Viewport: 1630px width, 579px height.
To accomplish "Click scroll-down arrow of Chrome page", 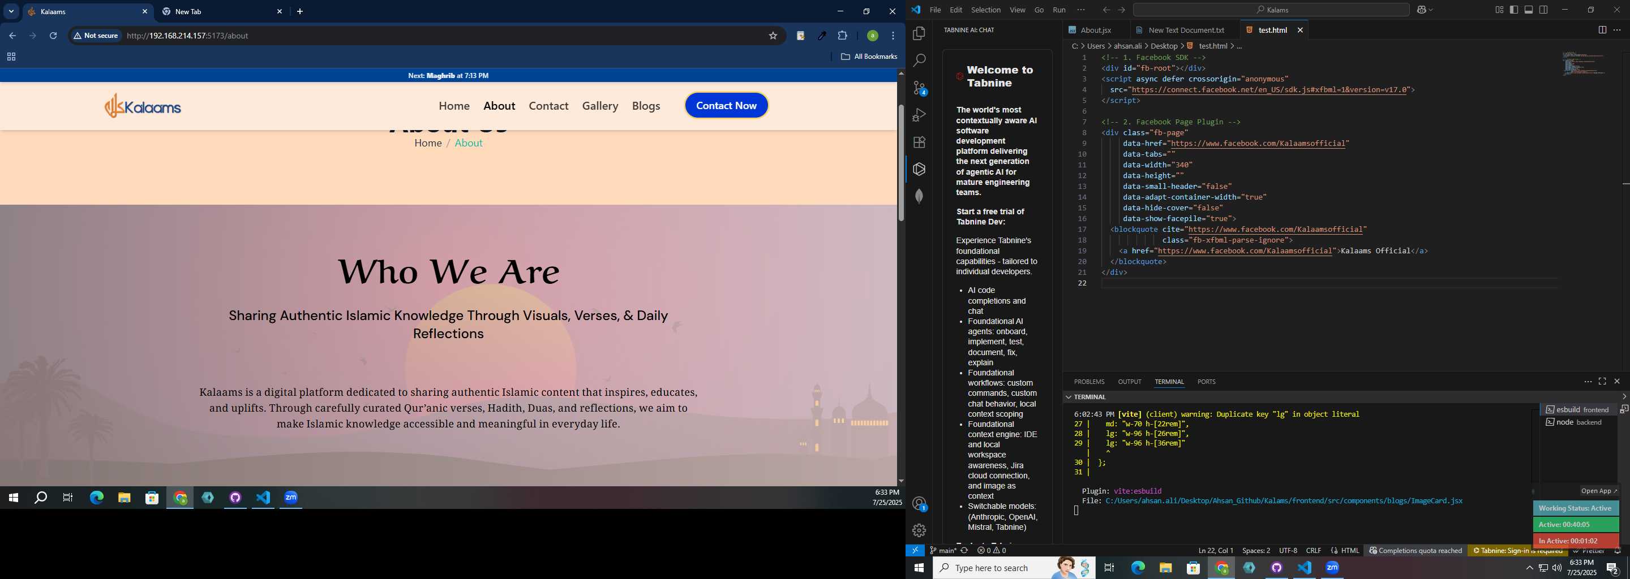I will pyautogui.click(x=900, y=482).
